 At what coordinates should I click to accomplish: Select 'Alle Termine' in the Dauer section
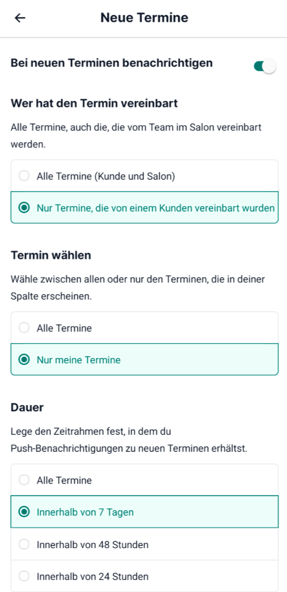[145, 480]
